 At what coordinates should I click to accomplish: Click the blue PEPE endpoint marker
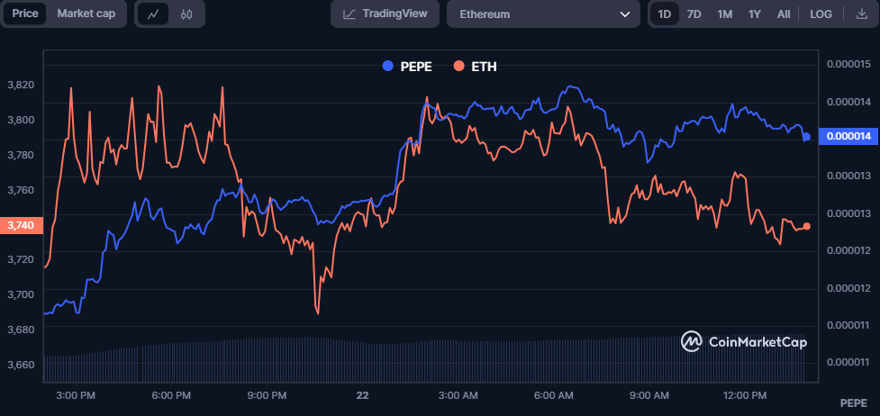pyautogui.click(x=806, y=137)
